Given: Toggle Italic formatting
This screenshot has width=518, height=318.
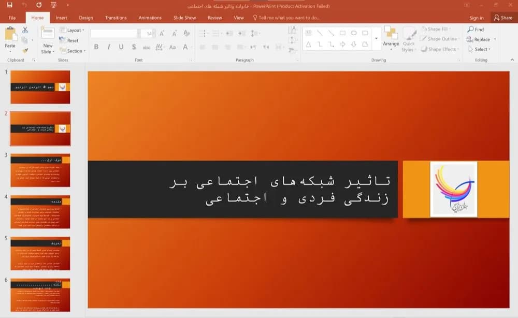Looking at the screenshot, I should click(x=109, y=47).
